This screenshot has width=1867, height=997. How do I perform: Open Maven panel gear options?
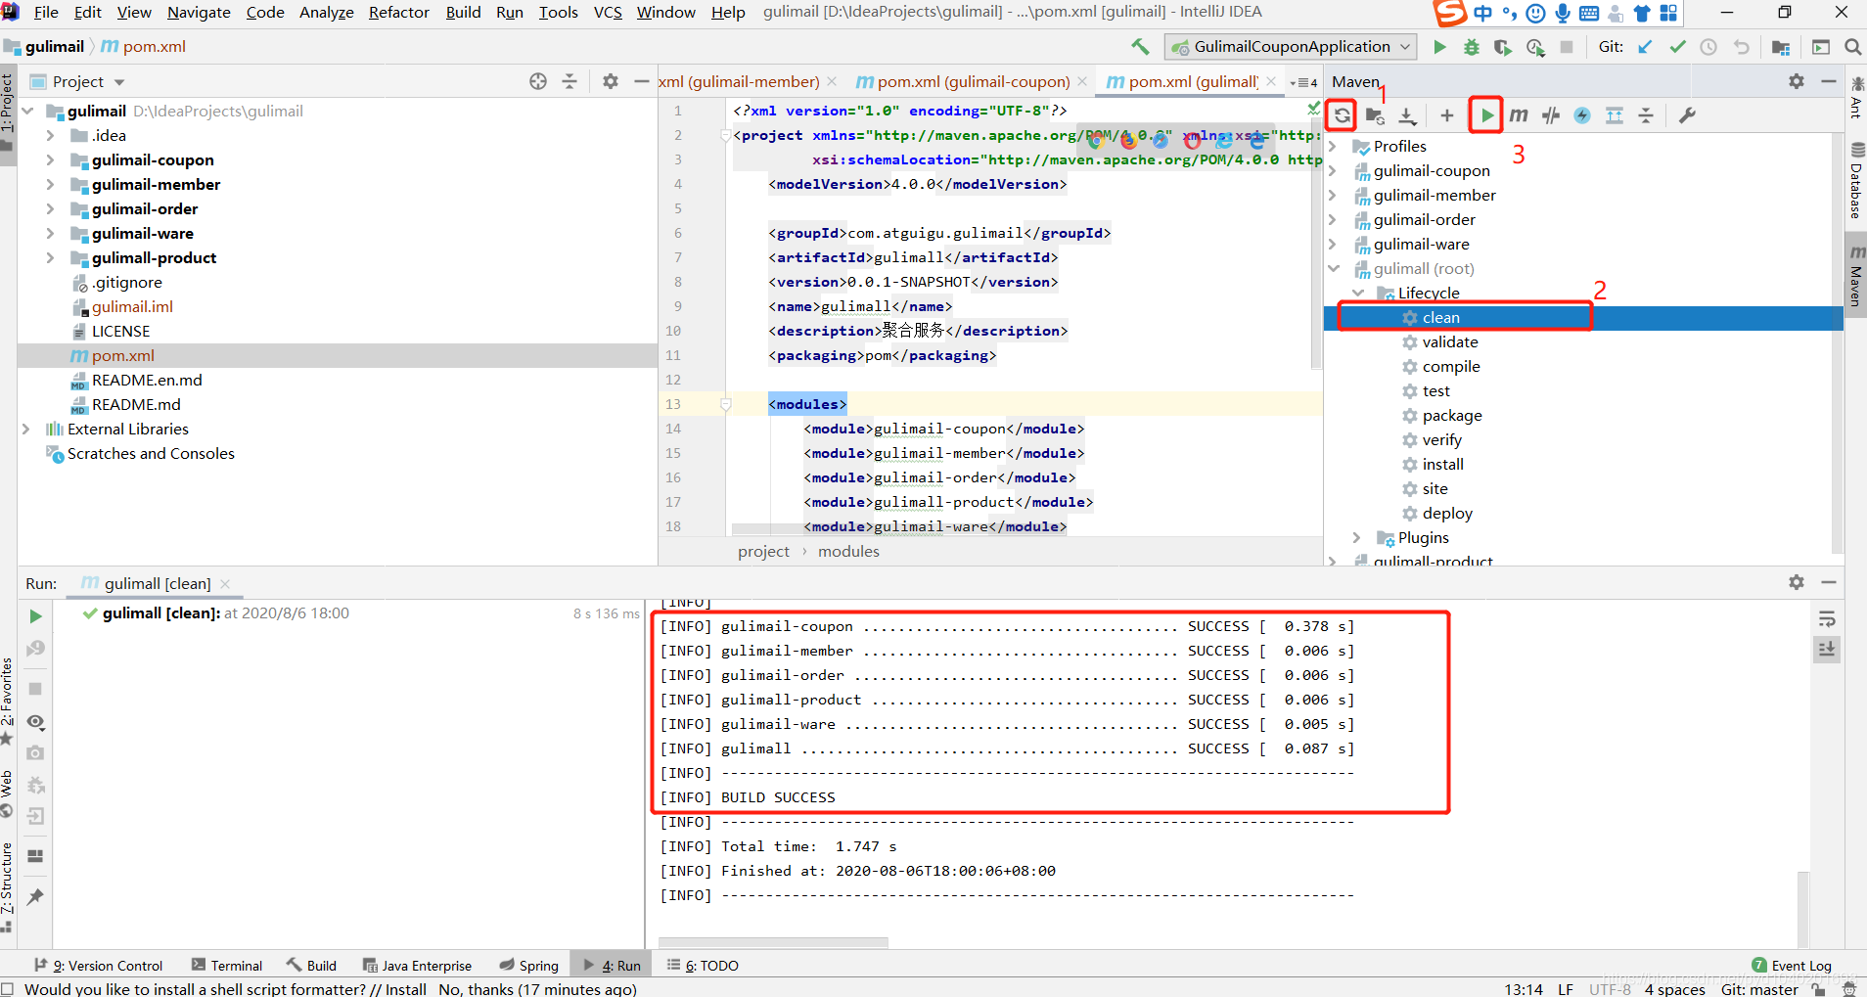1797,81
